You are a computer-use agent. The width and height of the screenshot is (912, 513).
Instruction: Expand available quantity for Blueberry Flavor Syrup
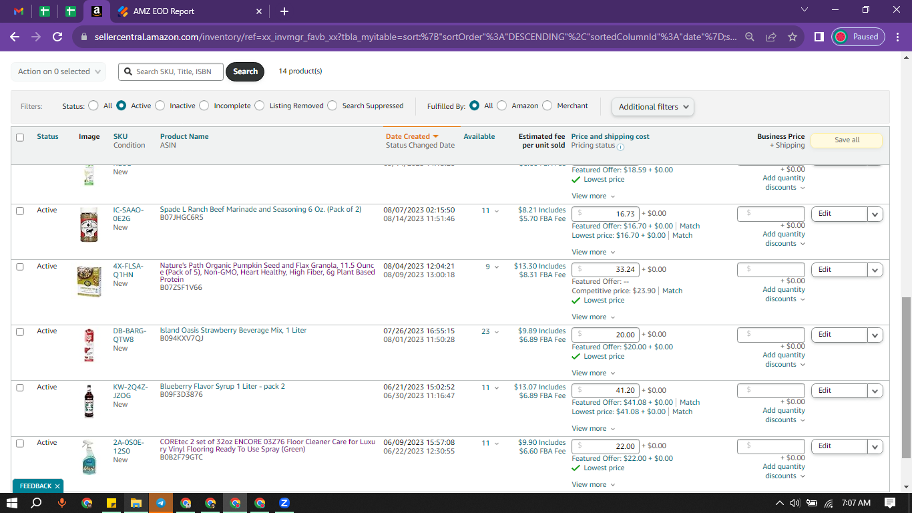pos(495,388)
